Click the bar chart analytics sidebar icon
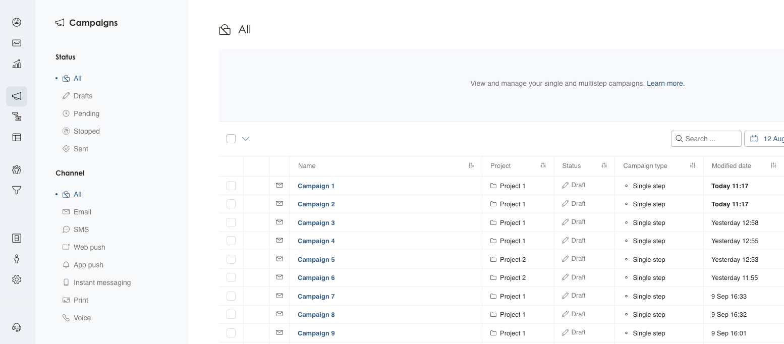Viewport: 784px width, 344px height. point(17,64)
